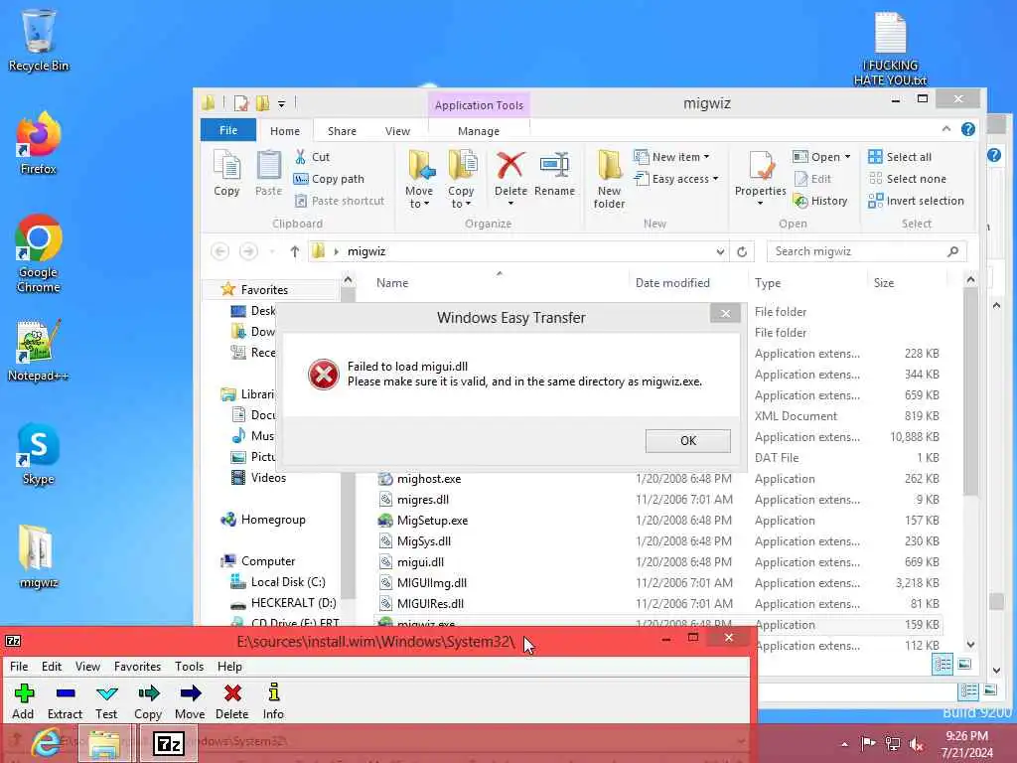Click the Add button in 7-Zip toolbar

point(24,701)
